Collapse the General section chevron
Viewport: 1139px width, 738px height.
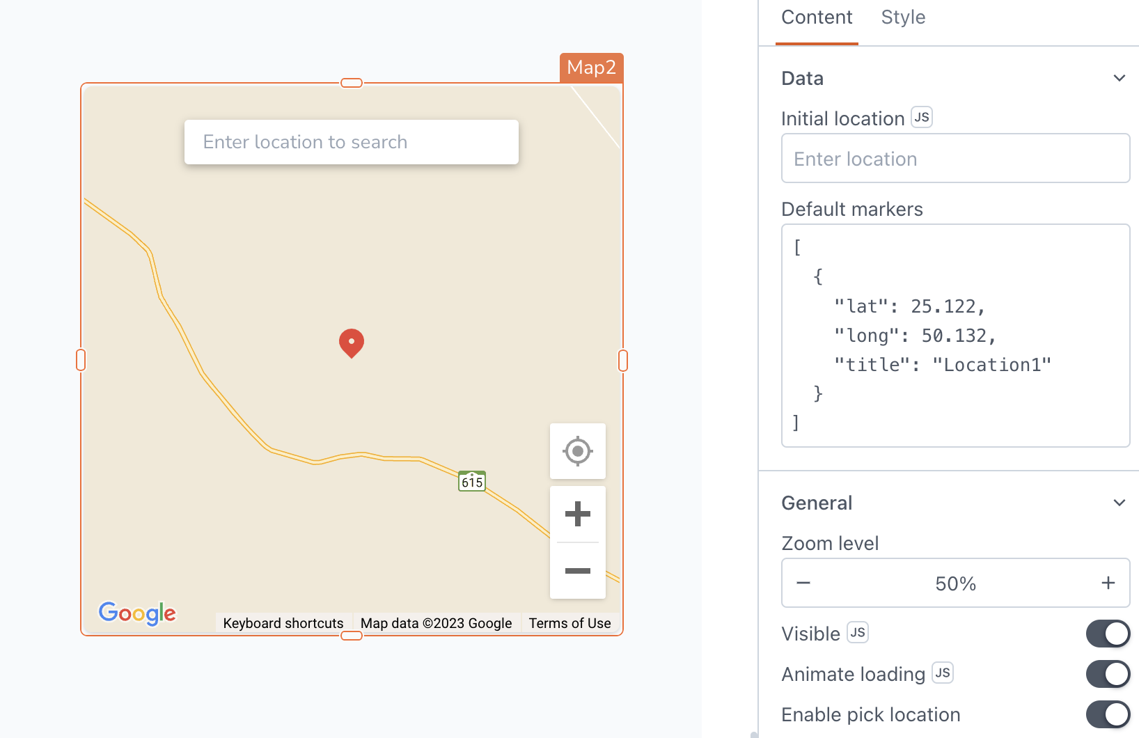pos(1119,503)
